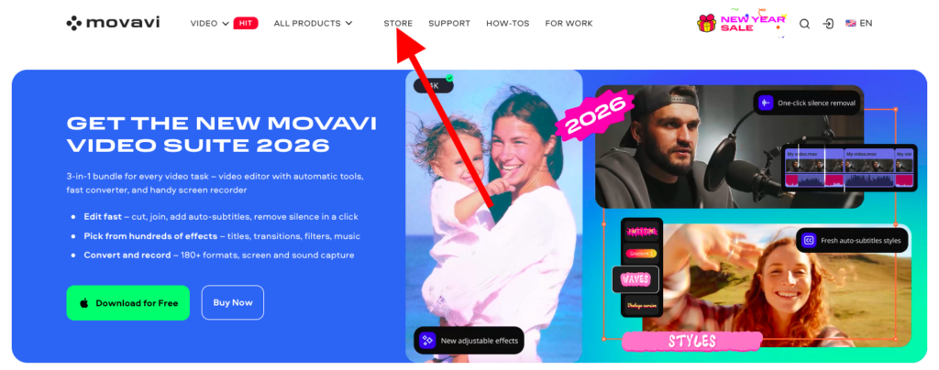The height and width of the screenshot is (370, 939).
Task: Click Download for Free button
Action: tap(128, 302)
